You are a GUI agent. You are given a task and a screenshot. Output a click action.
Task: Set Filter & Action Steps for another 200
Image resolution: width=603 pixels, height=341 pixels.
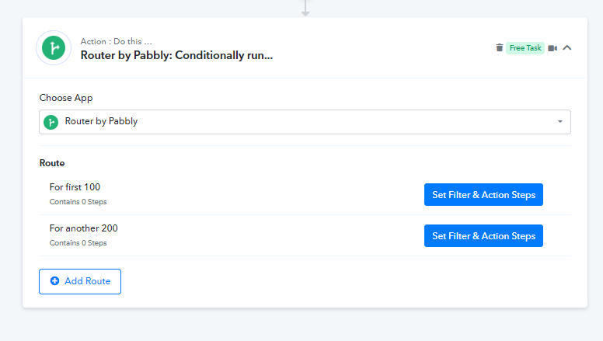coord(483,235)
